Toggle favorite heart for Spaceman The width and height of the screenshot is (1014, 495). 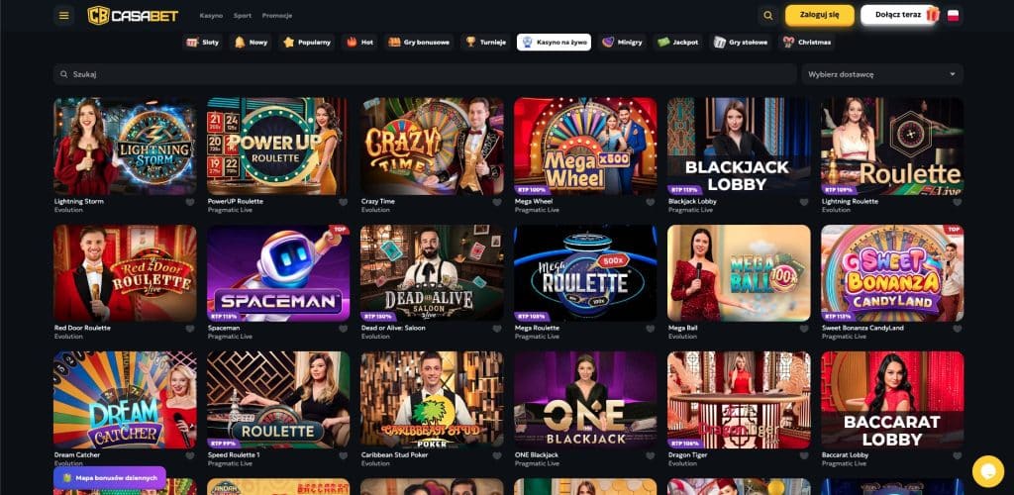tap(344, 329)
